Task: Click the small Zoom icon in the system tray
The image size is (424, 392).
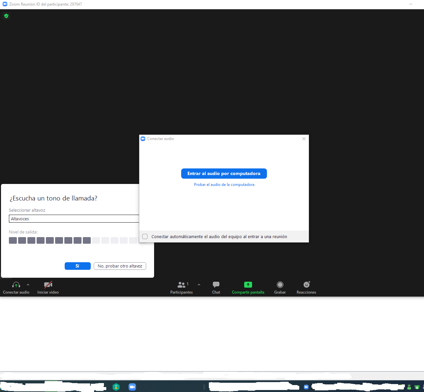Action: (306, 387)
